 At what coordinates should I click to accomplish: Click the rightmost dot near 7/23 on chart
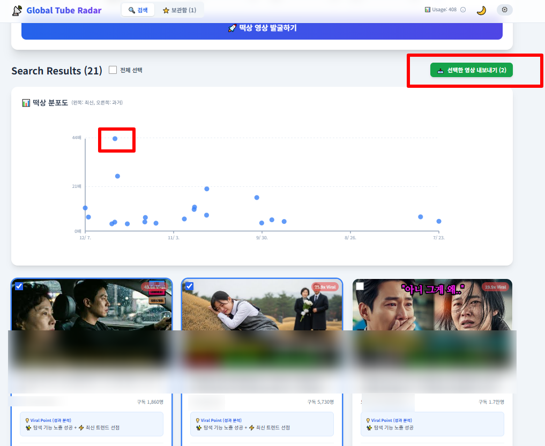coord(438,221)
